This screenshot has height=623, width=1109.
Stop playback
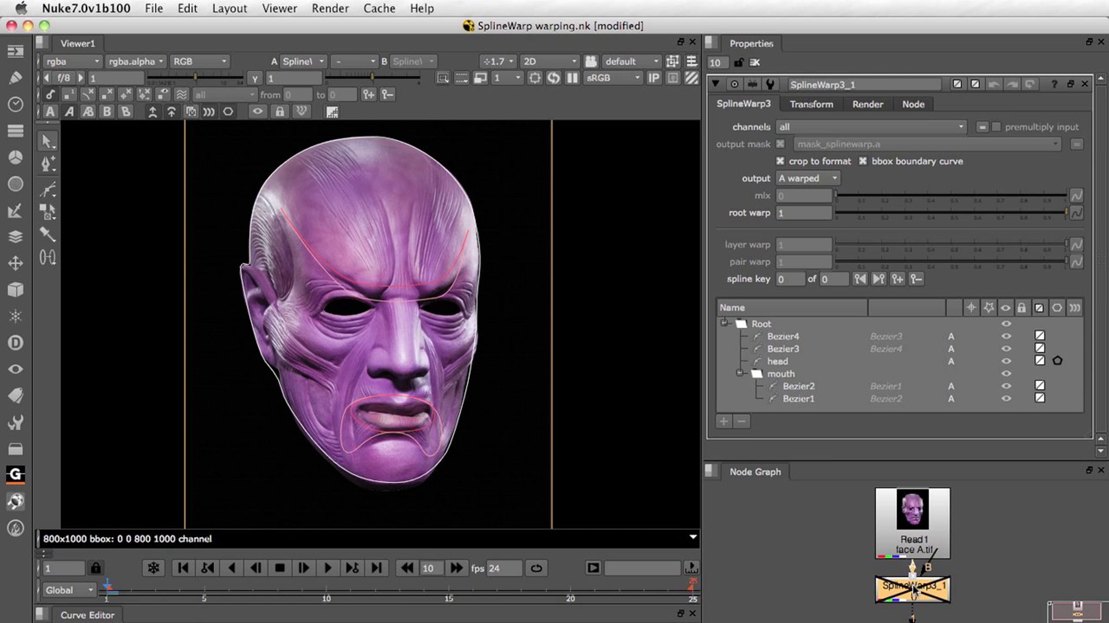click(x=280, y=568)
